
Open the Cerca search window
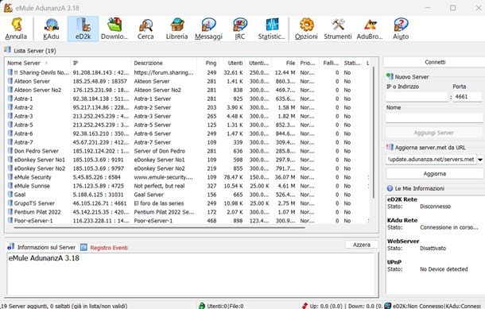[x=145, y=29]
